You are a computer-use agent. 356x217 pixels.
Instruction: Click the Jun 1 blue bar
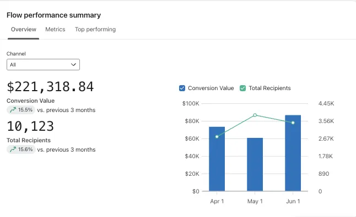(293, 153)
